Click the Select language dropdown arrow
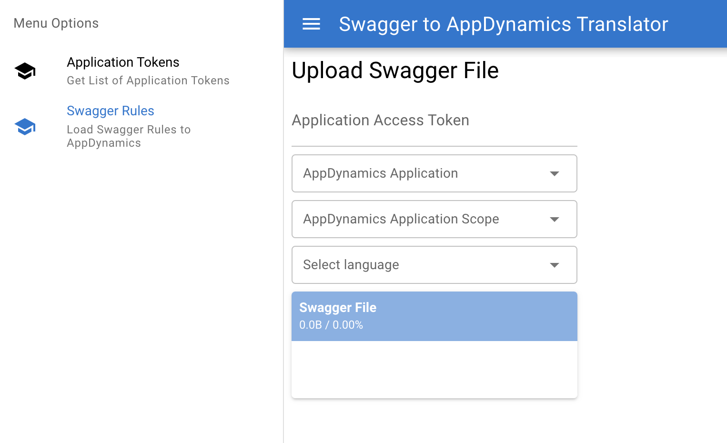Screen dimensions: 727x443 555,265
